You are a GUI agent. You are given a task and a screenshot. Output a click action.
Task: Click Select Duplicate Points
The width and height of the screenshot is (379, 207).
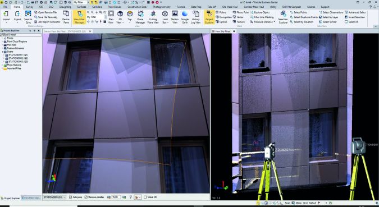[x=304, y=17]
